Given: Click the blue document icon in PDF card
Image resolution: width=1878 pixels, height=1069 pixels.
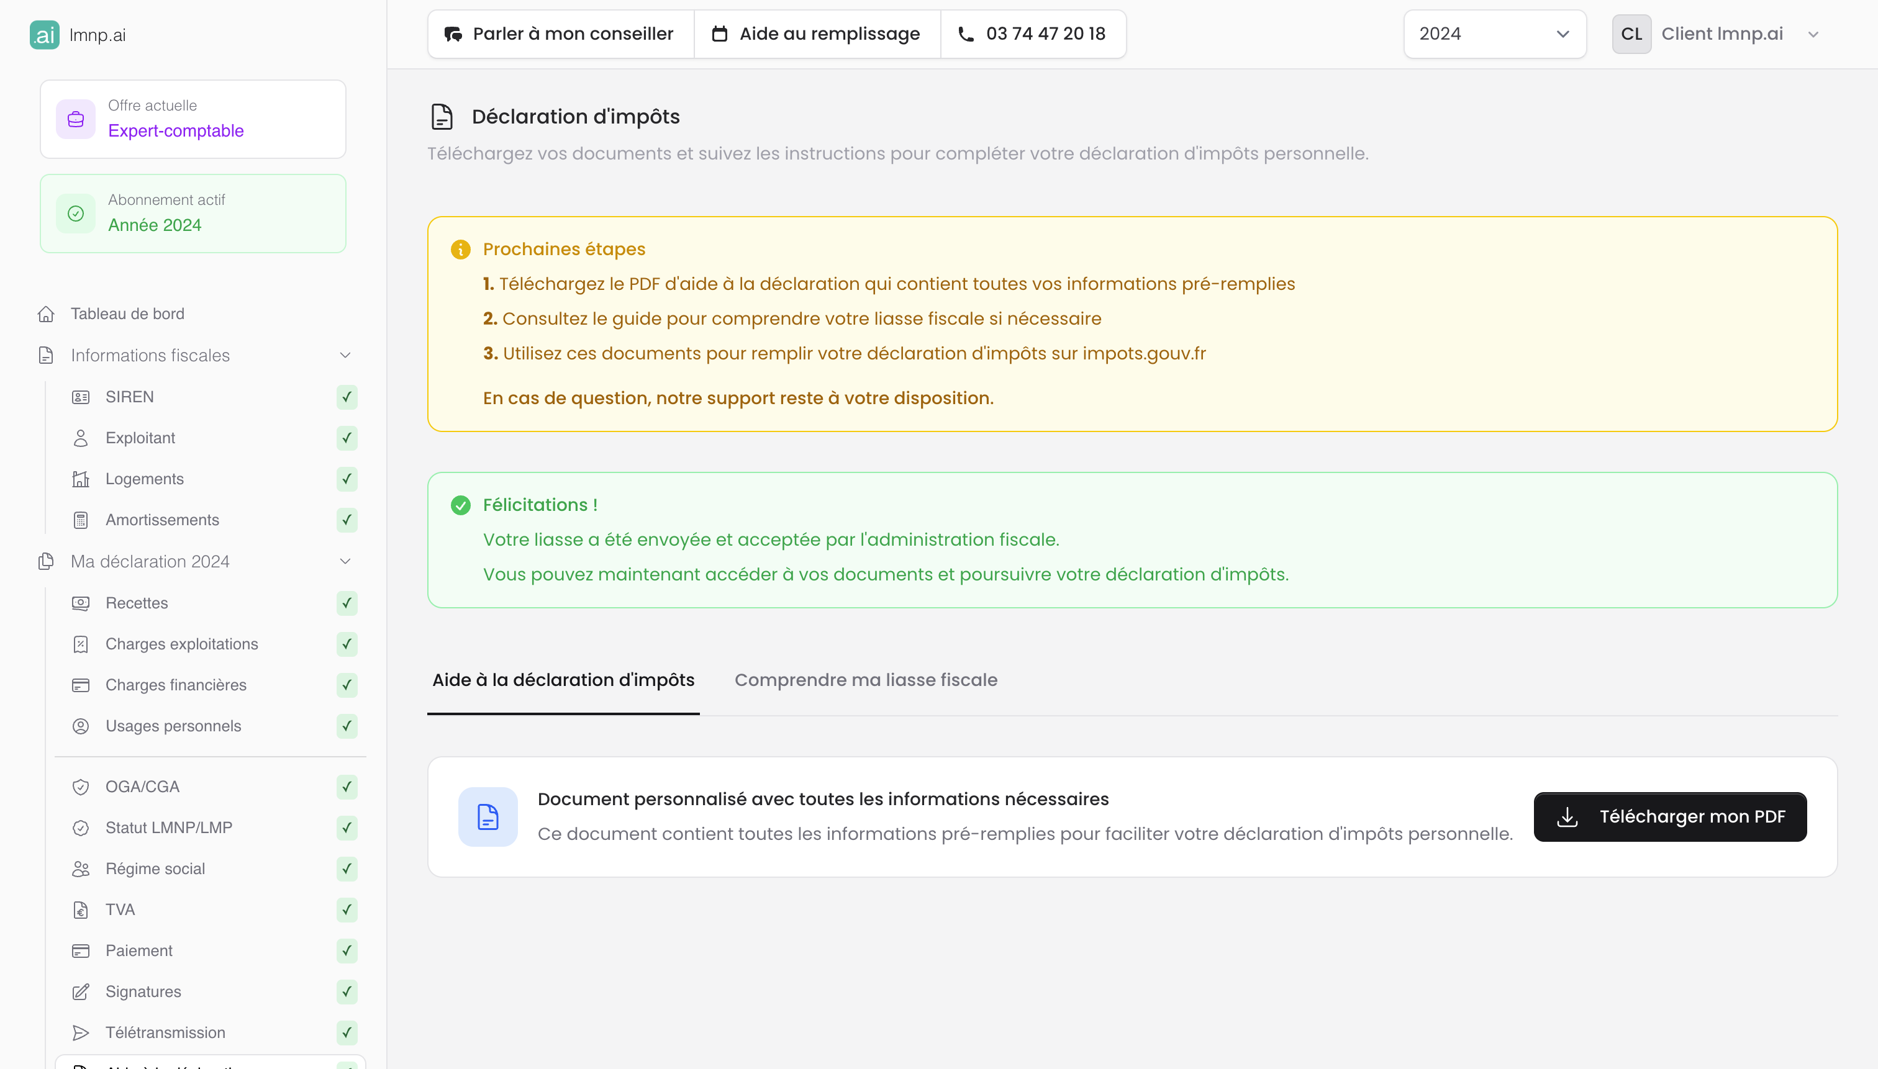Looking at the screenshot, I should click(x=488, y=816).
